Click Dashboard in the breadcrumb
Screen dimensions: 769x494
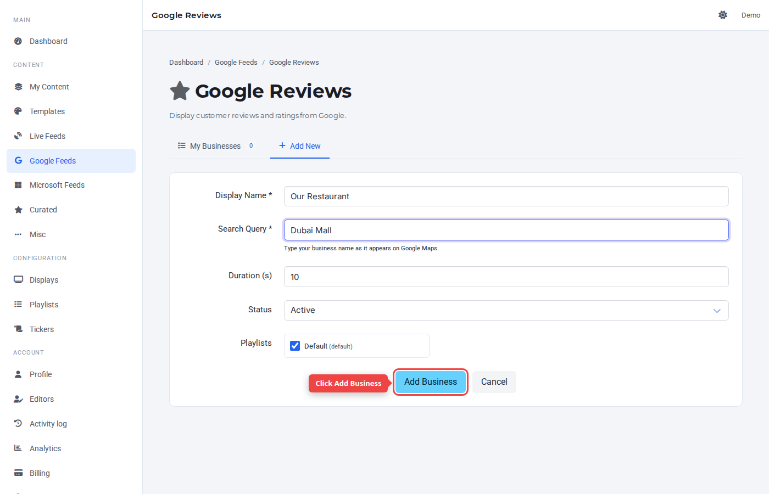point(186,63)
